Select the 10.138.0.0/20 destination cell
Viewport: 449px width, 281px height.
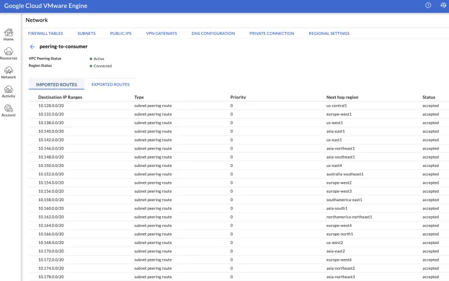pos(51,123)
